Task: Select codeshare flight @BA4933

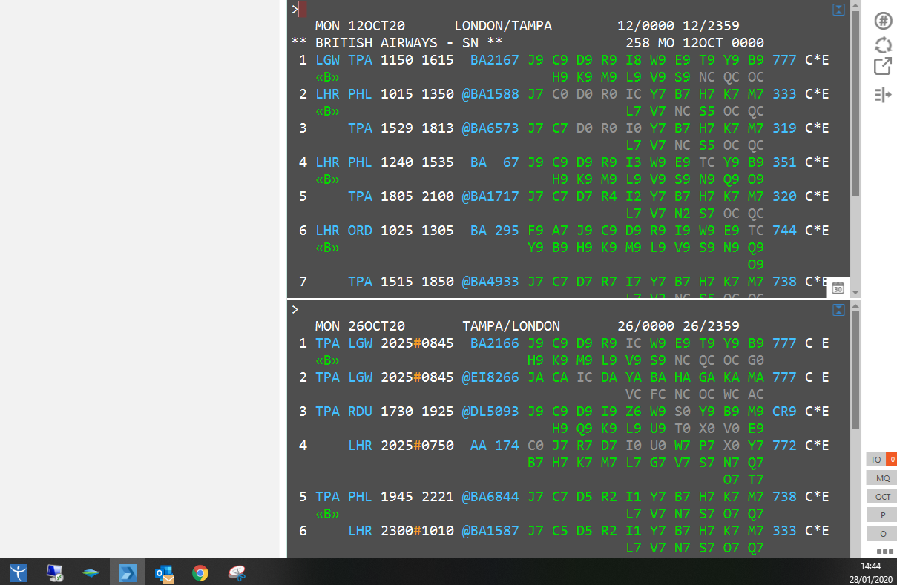Action: click(490, 282)
